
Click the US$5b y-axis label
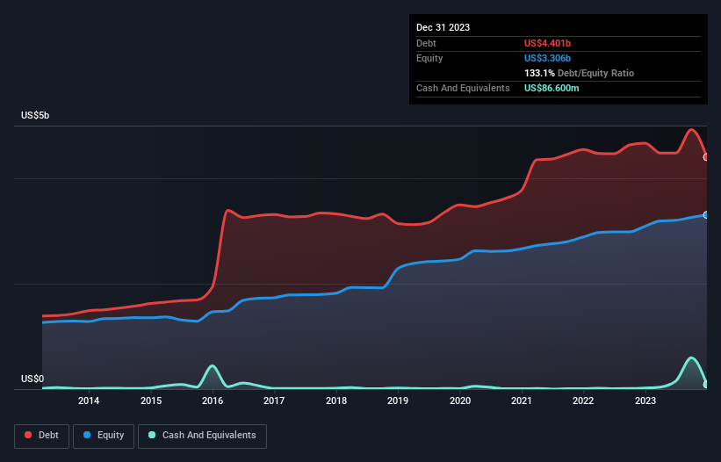(x=35, y=115)
